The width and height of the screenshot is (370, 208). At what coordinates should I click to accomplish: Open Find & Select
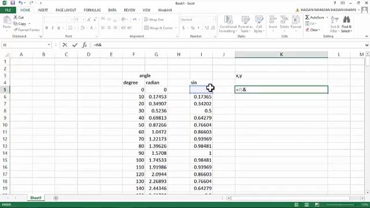point(346,24)
